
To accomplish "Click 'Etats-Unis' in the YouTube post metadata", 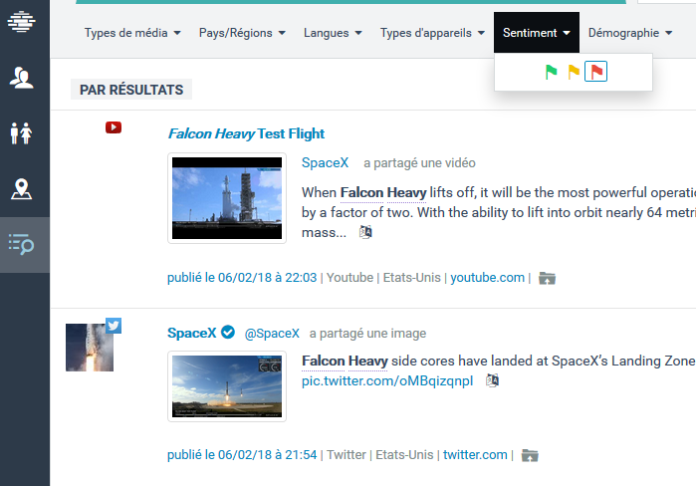I will coord(412,278).
